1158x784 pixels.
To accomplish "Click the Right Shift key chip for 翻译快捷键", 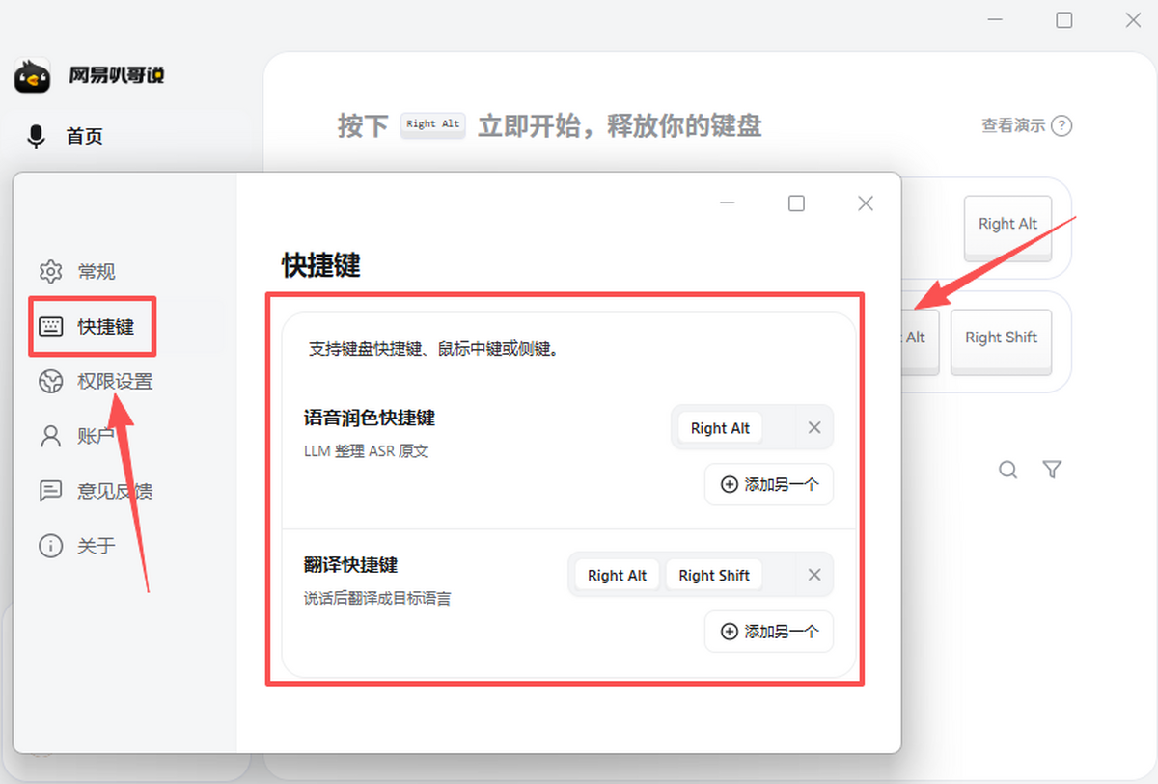I will pyautogui.click(x=714, y=575).
